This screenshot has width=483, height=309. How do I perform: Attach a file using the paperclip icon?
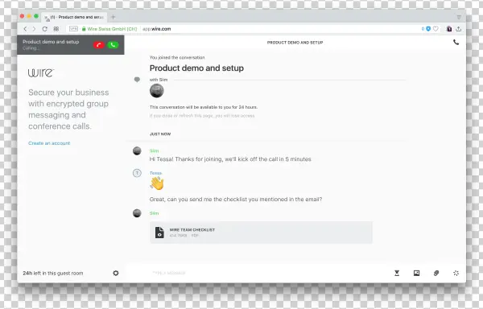[436, 273]
